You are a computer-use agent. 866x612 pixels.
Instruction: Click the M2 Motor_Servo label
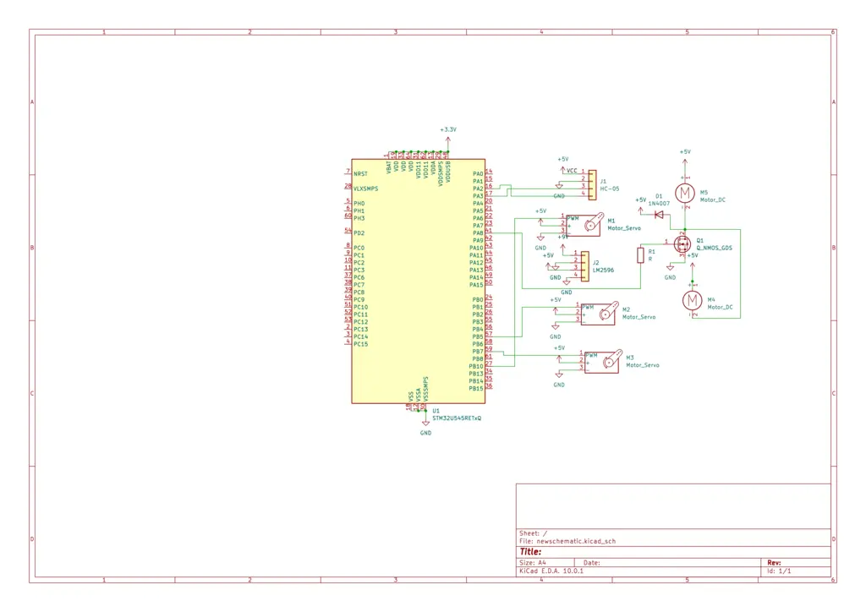[639, 317]
